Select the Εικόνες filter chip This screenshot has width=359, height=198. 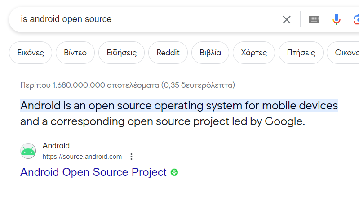[x=31, y=53]
